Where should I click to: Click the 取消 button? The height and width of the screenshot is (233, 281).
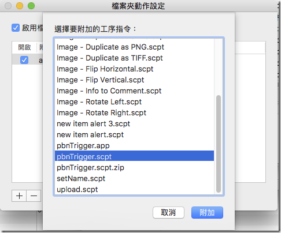168,212
